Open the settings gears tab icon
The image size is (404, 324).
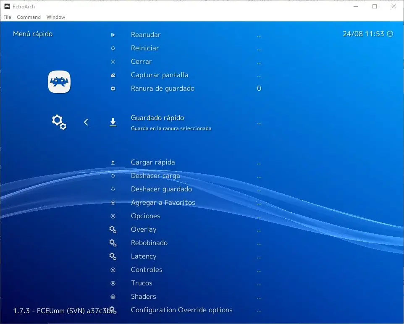[59, 122]
